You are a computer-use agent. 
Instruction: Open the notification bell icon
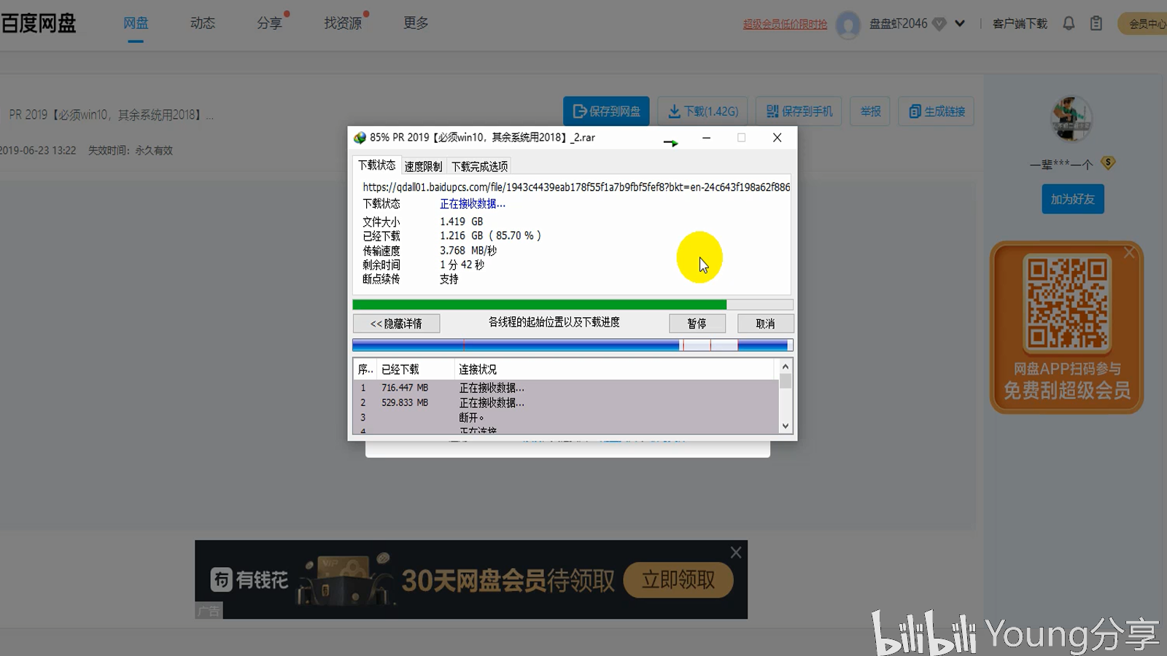pos(1069,23)
